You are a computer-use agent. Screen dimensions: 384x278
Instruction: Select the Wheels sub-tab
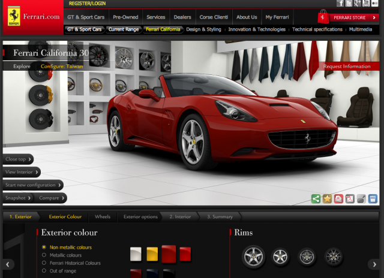pyautogui.click(x=103, y=217)
